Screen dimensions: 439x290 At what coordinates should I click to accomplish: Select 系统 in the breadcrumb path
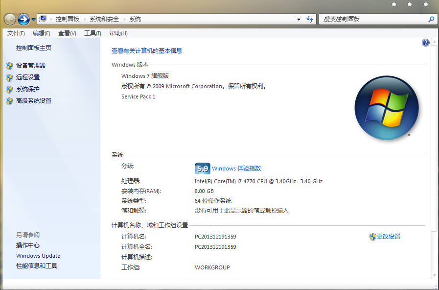pyautogui.click(x=135, y=19)
